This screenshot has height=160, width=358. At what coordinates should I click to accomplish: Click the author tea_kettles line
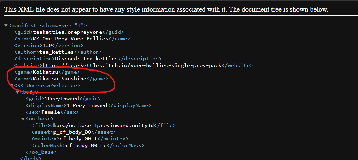tap(58, 52)
